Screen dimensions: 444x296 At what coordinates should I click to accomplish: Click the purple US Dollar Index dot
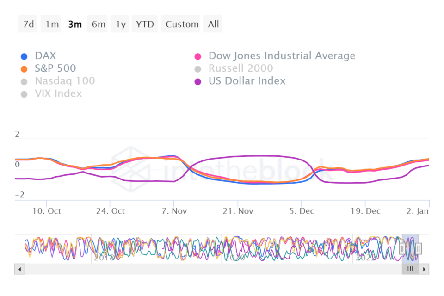point(198,81)
